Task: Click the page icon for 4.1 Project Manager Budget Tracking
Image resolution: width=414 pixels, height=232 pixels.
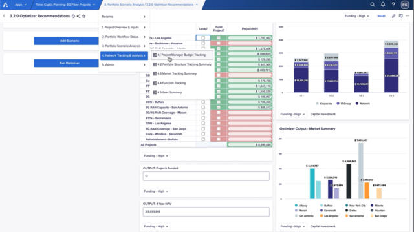Action: coord(155,55)
